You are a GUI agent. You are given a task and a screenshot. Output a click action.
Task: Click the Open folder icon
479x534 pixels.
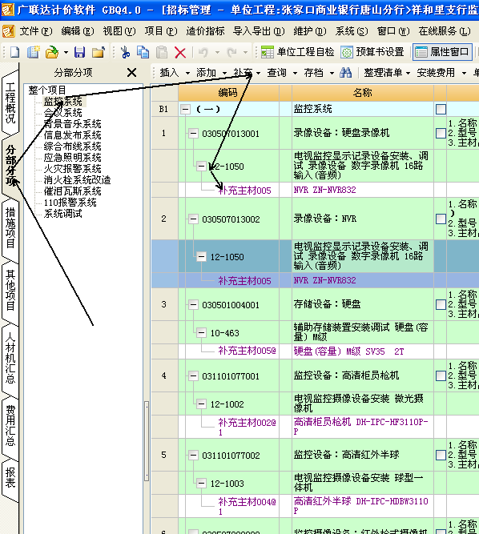click(52, 52)
